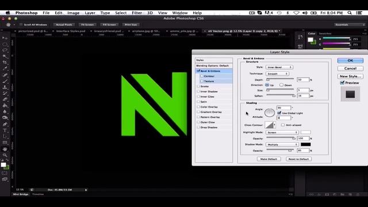Select the Crop tool
The image size is (368, 207).
pos(5,63)
